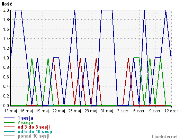
Task: Click the teal line swatch in the legend
Action: coord(9,131)
